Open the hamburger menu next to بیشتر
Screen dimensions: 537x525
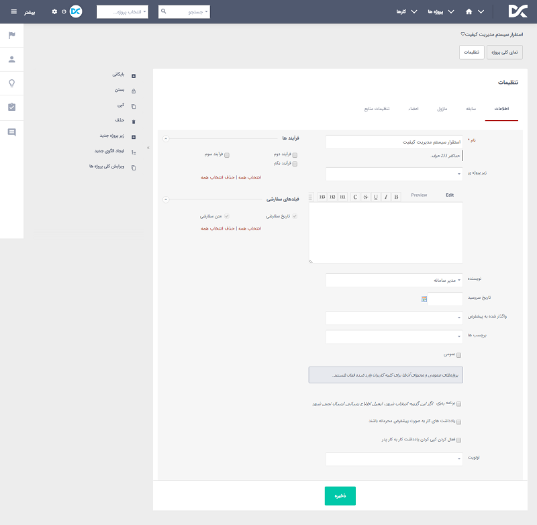[13, 11]
